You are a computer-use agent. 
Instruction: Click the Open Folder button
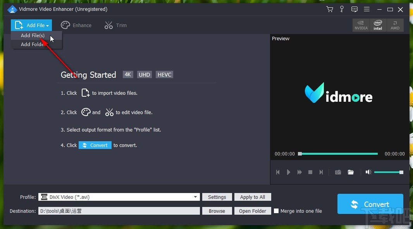[x=253, y=211]
